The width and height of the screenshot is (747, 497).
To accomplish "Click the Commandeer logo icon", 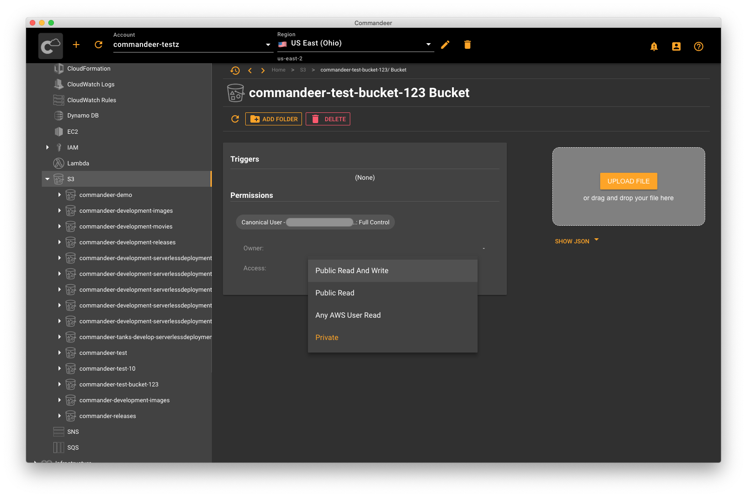I will tap(51, 46).
